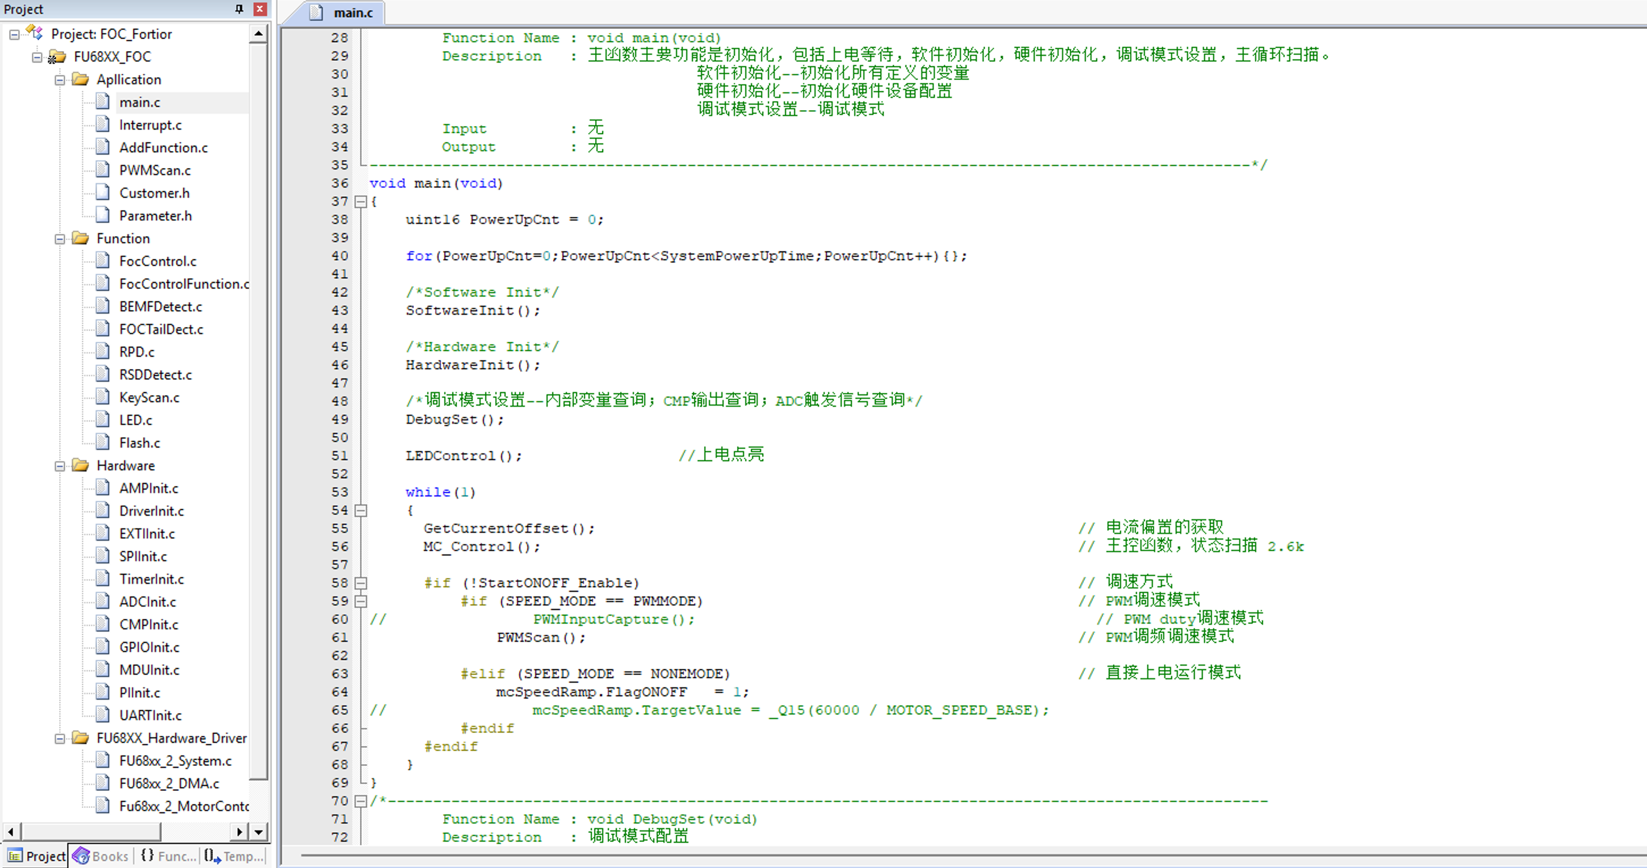Viewport: 1647px width, 868px height.
Task: Click the Books tab icon
Action: tap(81, 856)
